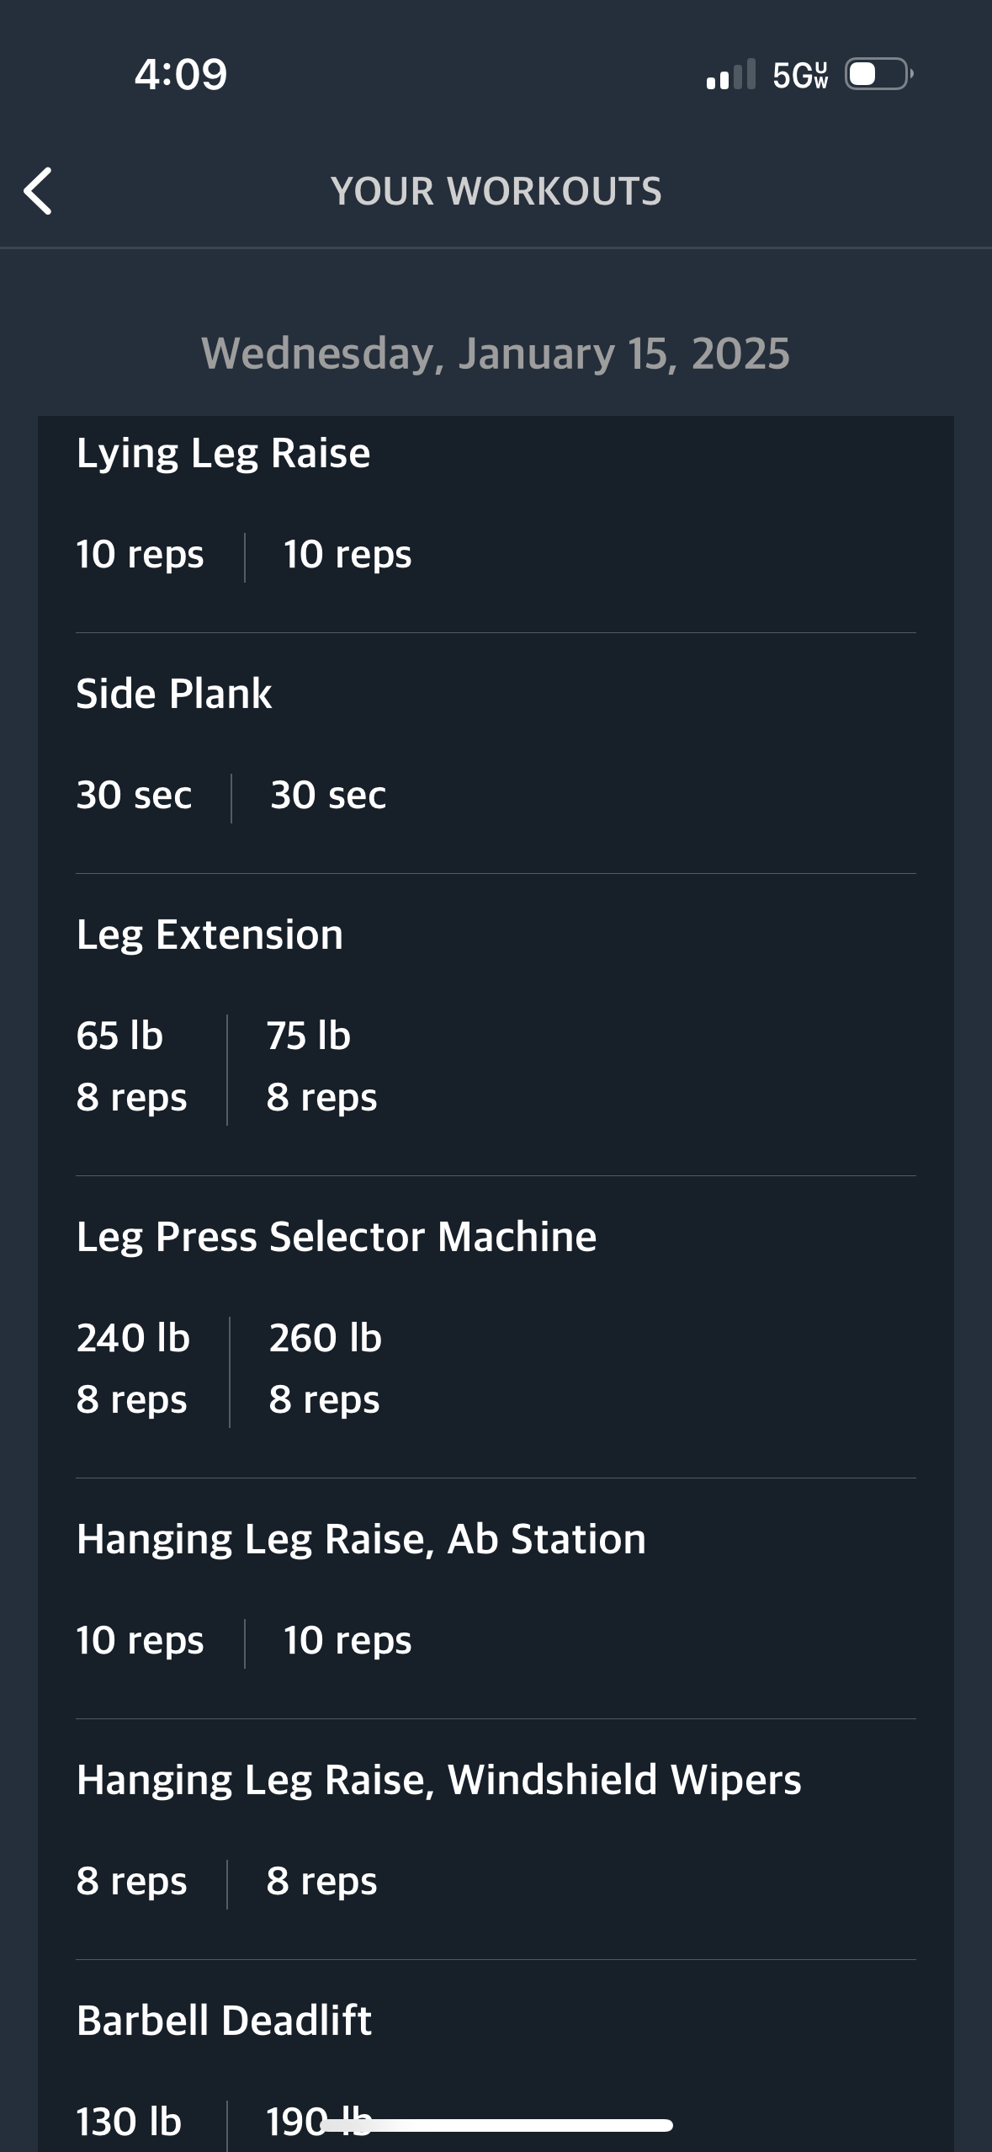The width and height of the screenshot is (992, 2152).
Task: Select the 75 lb Leg Extension set
Action: (321, 1067)
